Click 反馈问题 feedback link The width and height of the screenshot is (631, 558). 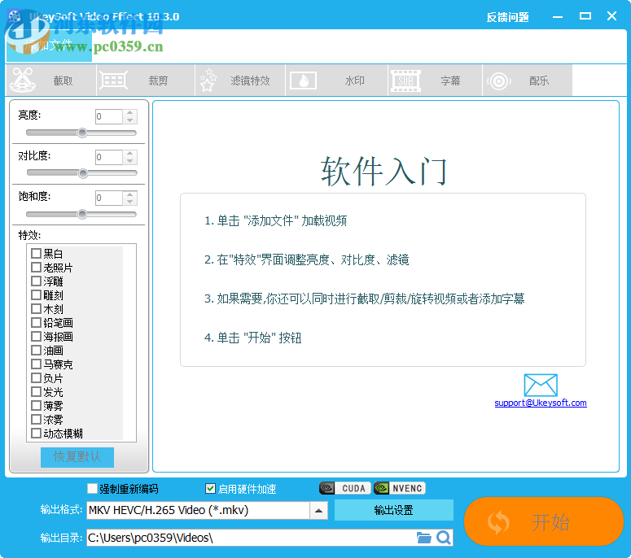(507, 17)
